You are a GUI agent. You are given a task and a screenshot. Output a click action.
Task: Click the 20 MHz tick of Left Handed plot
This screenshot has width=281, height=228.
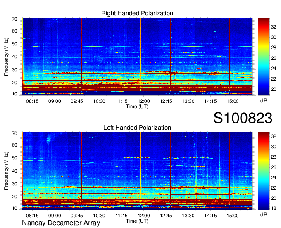click(14, 197)
